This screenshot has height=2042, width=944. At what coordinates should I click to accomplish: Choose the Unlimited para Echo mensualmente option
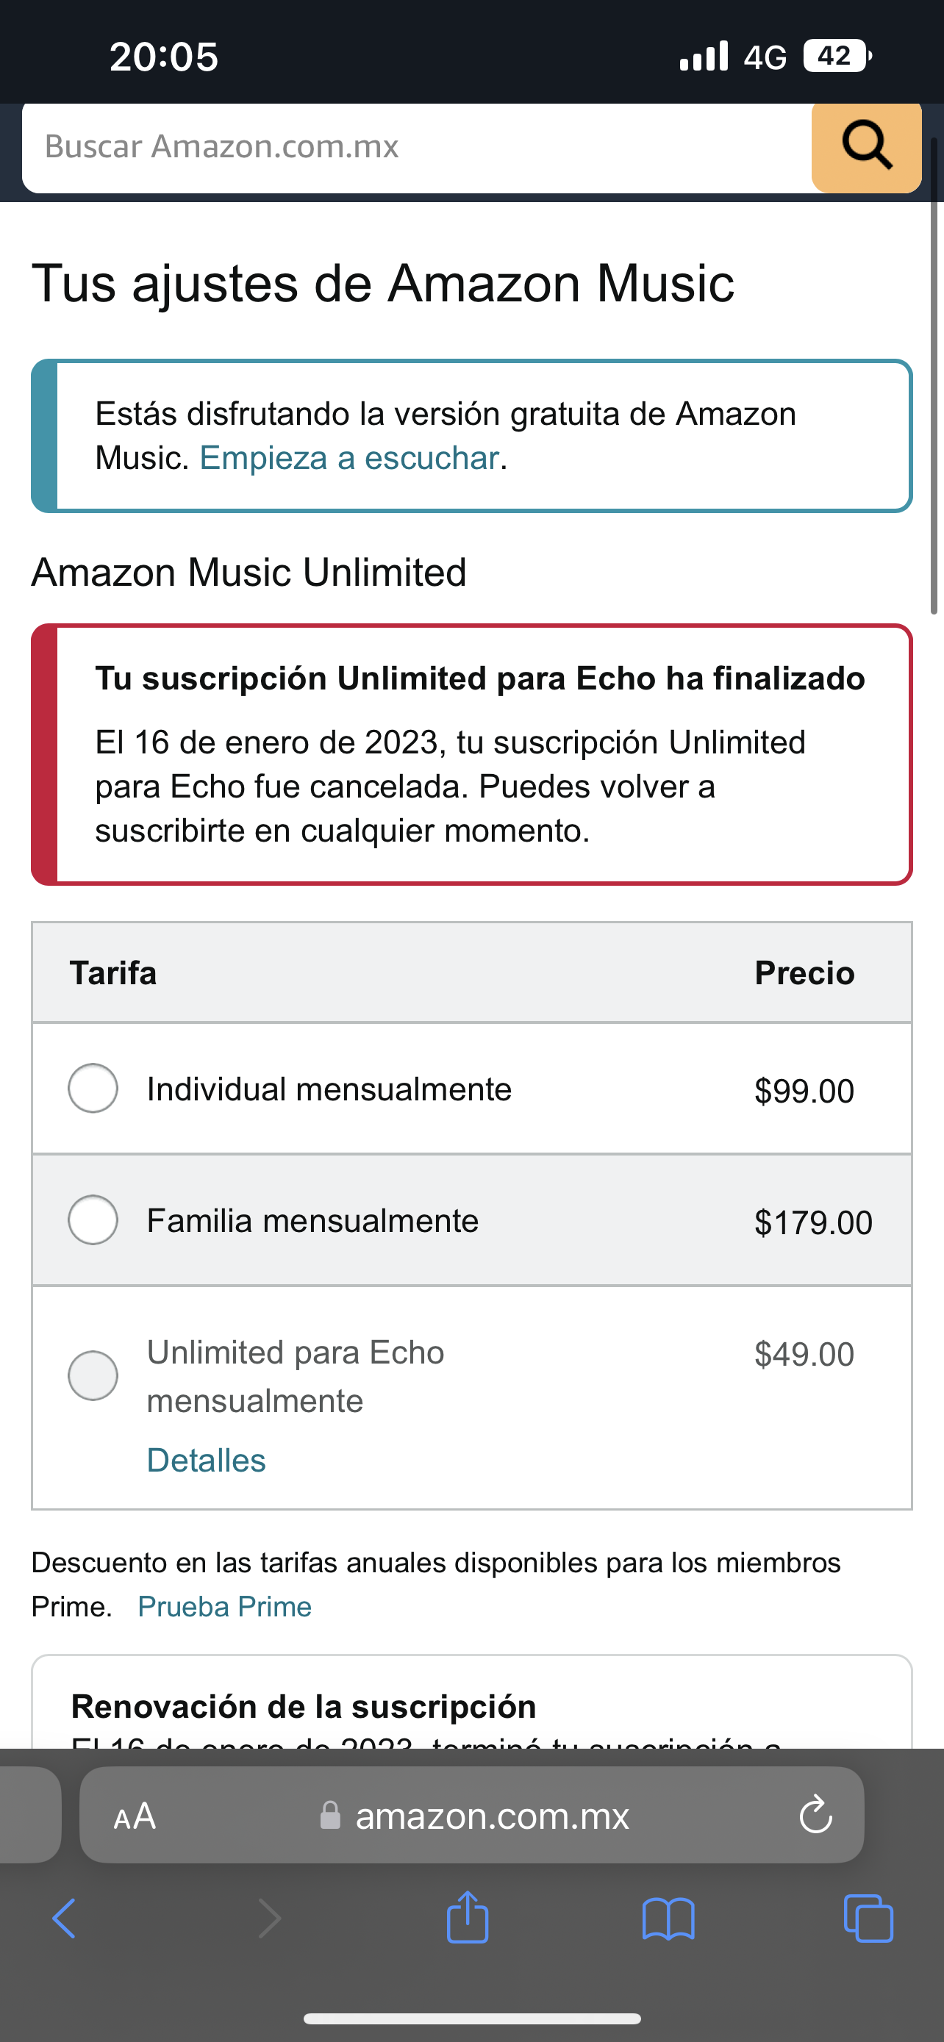point(93,1375)
